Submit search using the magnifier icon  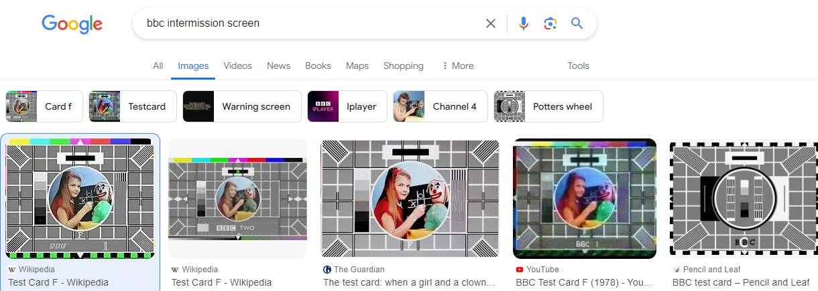click(577, 23)
